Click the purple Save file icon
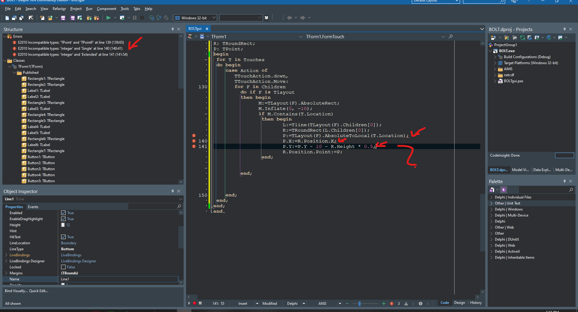The image size is (578, 312). coord(63,18)
